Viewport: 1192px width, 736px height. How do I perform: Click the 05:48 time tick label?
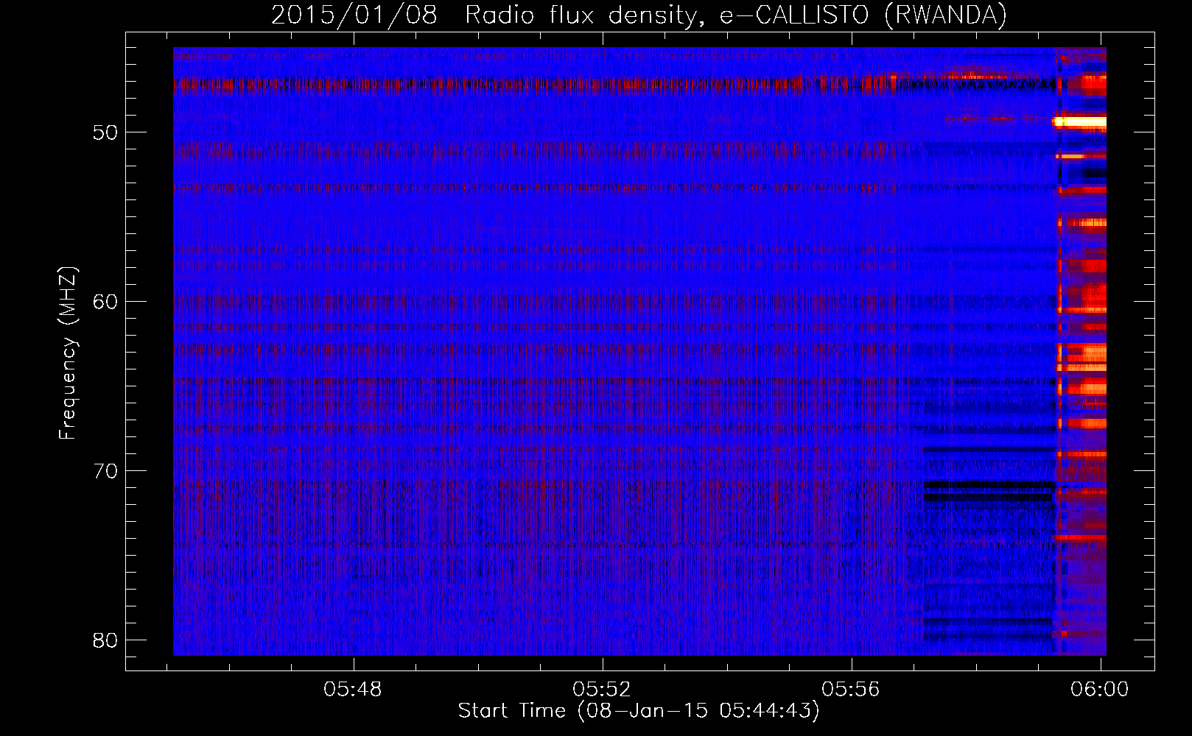(353, 690)
